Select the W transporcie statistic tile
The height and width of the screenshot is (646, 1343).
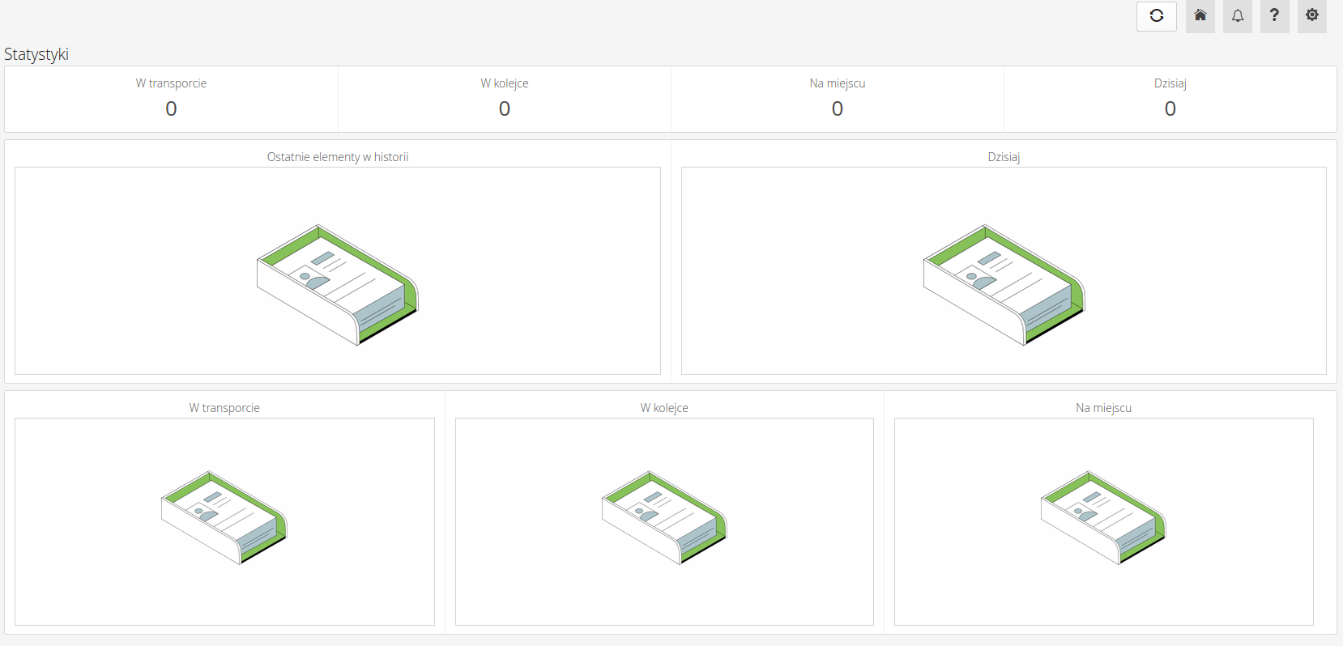click(171, 99)
